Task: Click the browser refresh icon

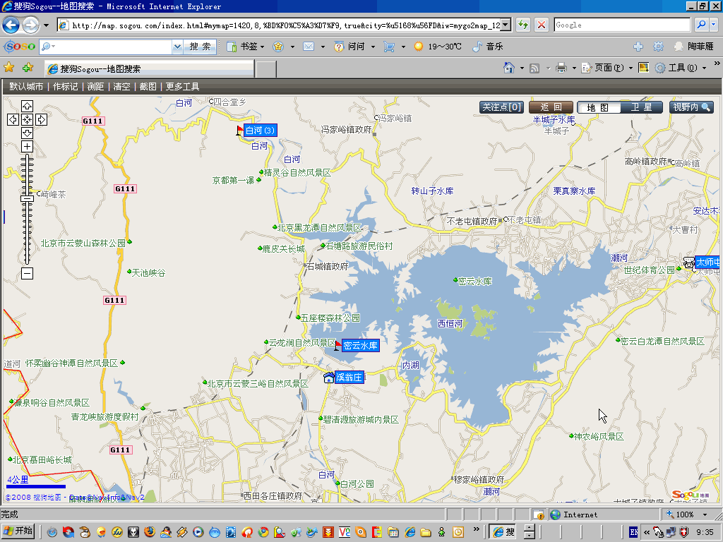Action: coord(523,25)
